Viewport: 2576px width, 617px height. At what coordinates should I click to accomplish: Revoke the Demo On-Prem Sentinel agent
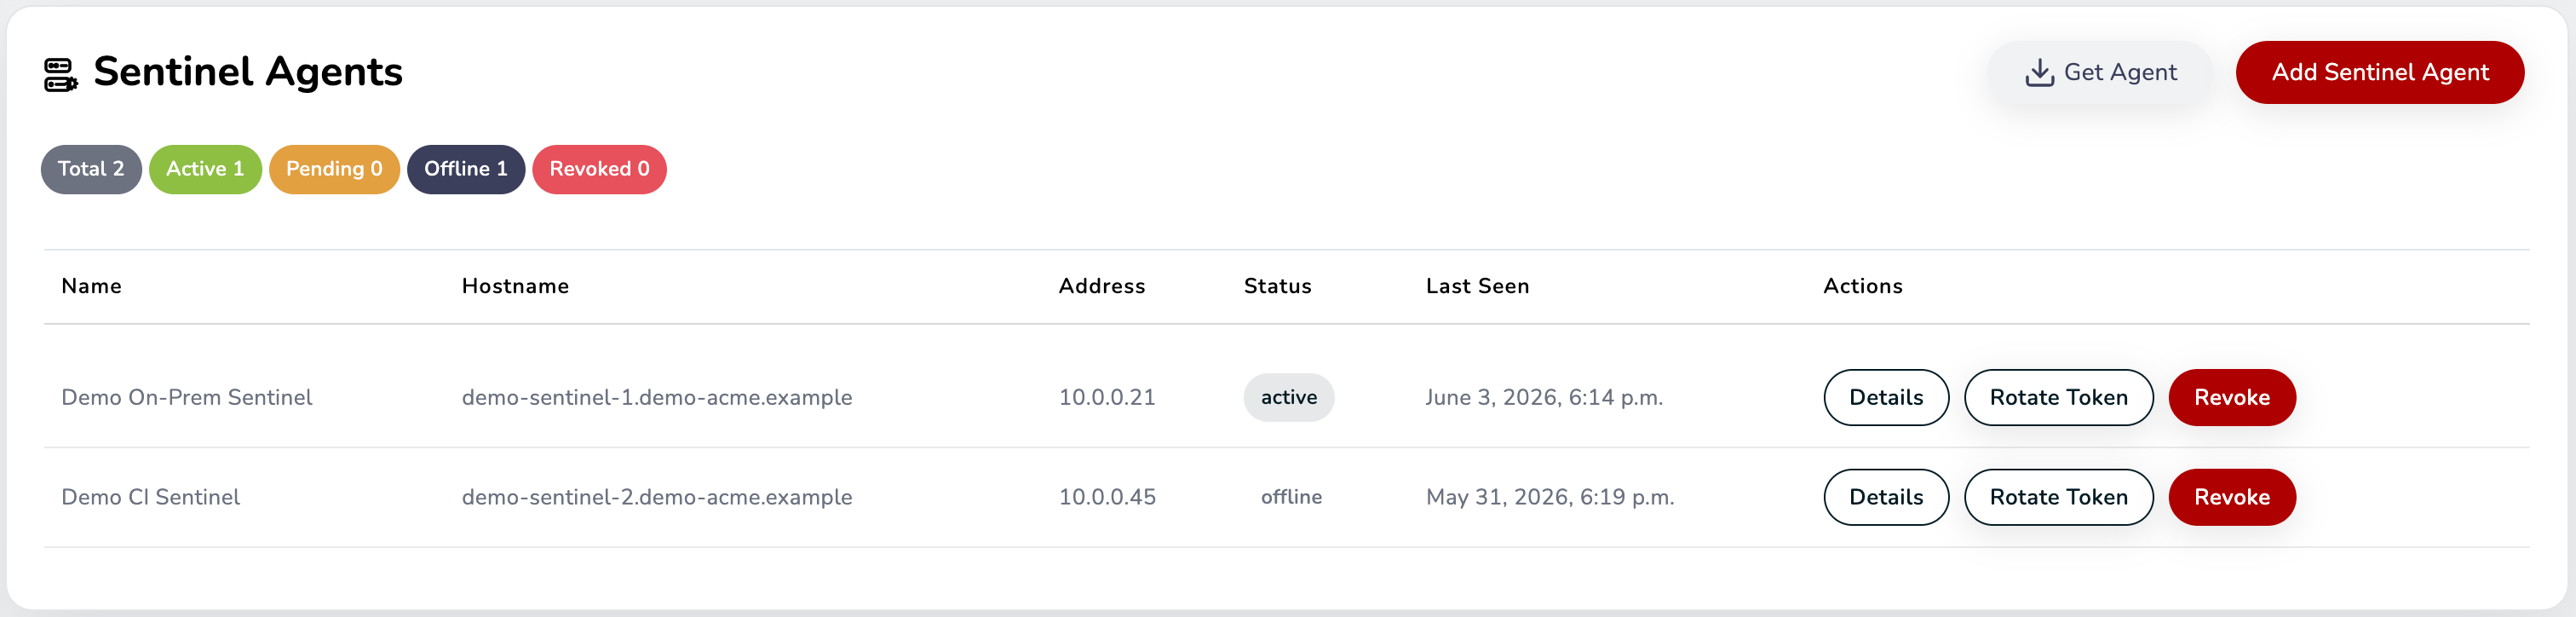pyautogui.click(x=2231, y=397)
